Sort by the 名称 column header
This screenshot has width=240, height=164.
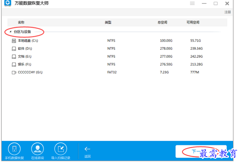(x=21, y=22)
